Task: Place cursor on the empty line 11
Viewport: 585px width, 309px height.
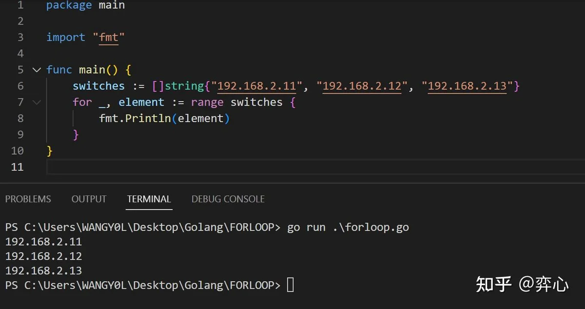Action: point(315,167)
